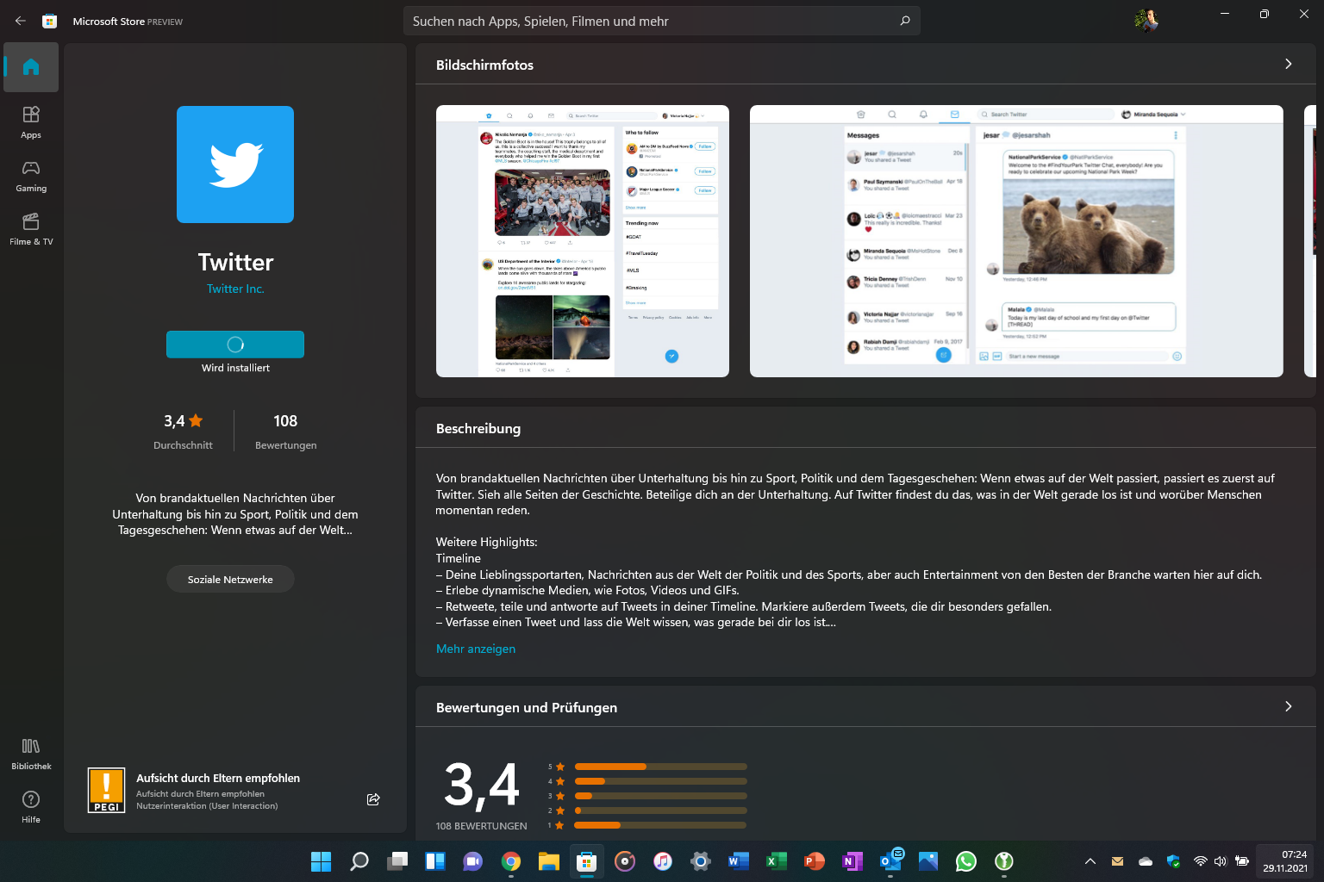This screenshot has height=882, width=1324.
Task: Open Wi-Fi network tray icon
Action: click(x=1200, y=861)
